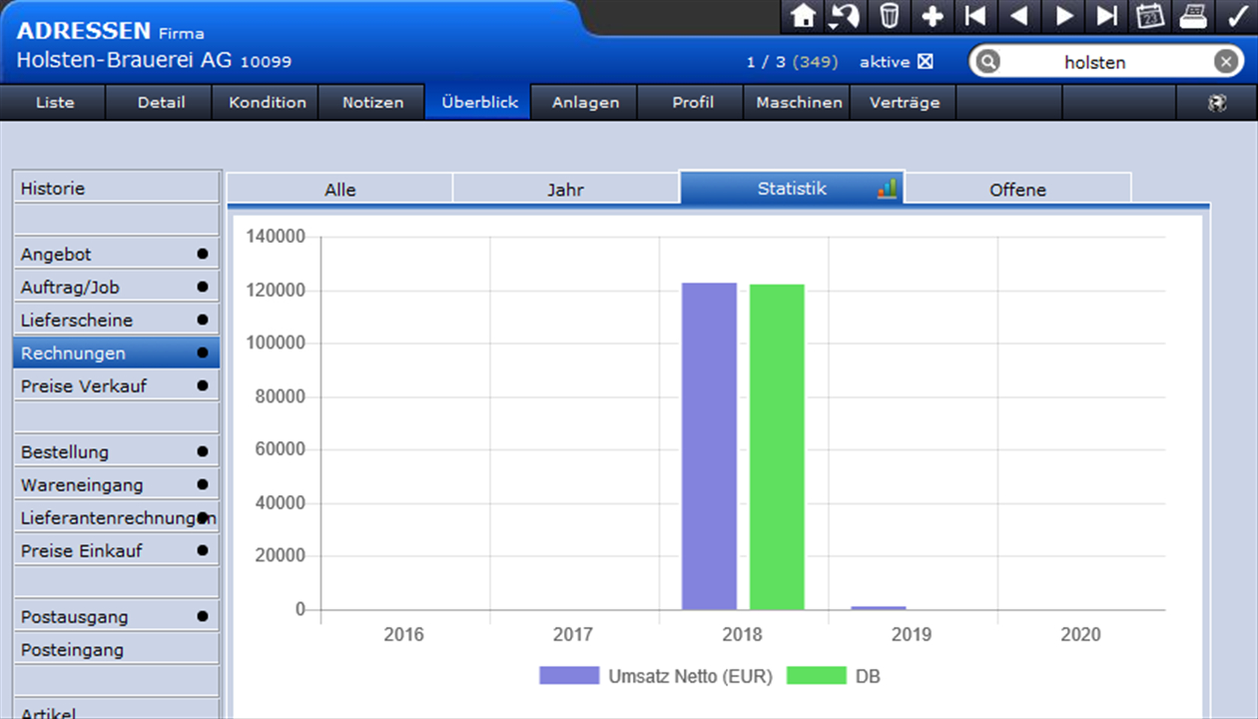The height and width of the screenshot is (719, 1258).
Task: Click the undo/revert arrow icon
Action: coord(846,16)
